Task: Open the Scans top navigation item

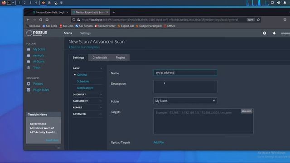Action: [68, 33]
